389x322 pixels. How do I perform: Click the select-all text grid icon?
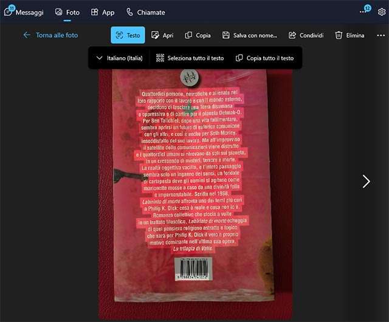[x=160, y=58]
